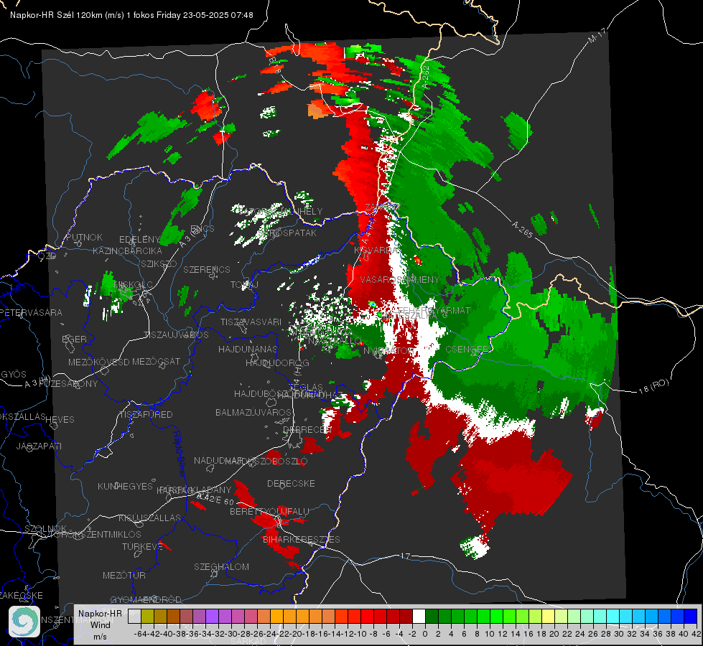Screen dimensions: 703x646
Task: Select the blue legend swatch between 40 and 42
Action: [x=691, y=616]
